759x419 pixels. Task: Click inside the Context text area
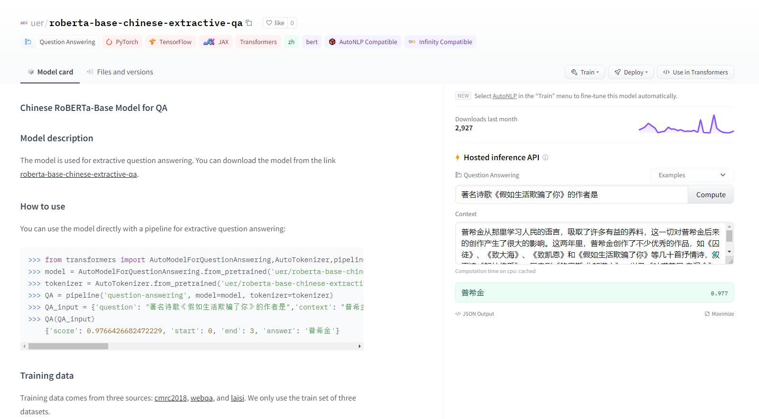[x=590, y=243]
